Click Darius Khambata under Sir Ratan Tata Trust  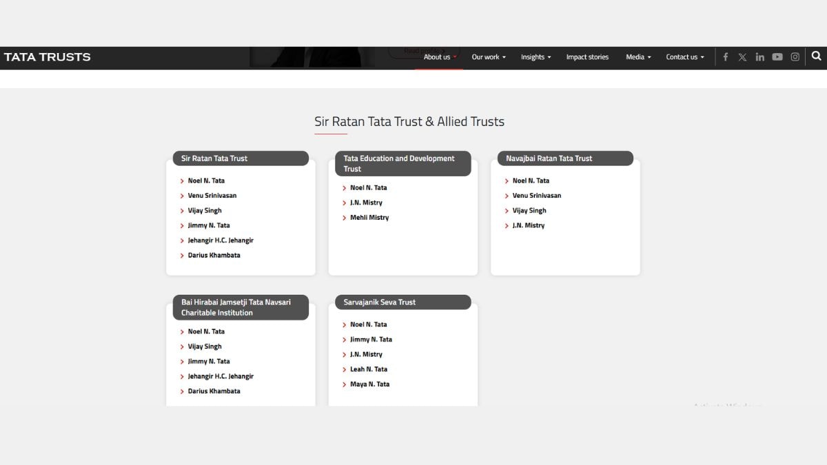pyautogui.click(x=214, y=255)
